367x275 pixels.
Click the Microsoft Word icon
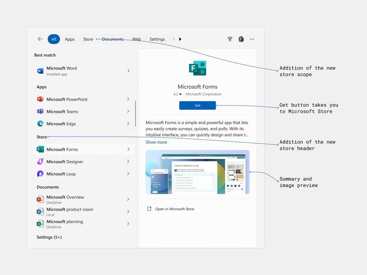(40, 71)
